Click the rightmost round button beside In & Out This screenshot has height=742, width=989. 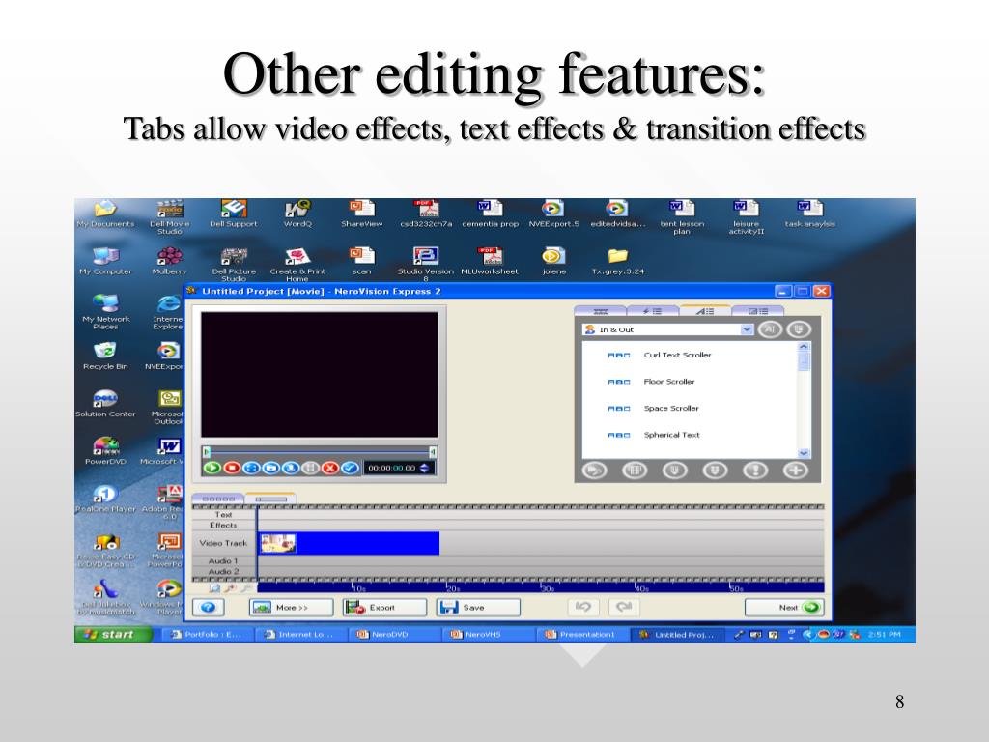[x=799, y=329]
